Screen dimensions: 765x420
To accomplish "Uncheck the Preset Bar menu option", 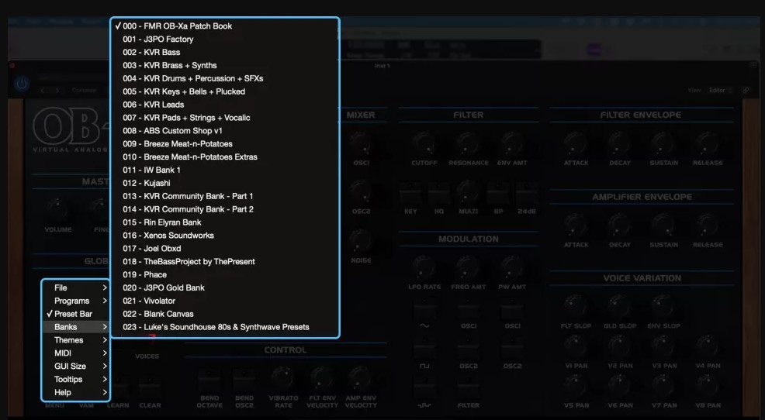I will click(x=75, y=314).
